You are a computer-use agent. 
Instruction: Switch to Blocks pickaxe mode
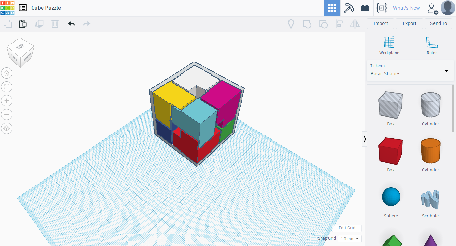(349, 8)
